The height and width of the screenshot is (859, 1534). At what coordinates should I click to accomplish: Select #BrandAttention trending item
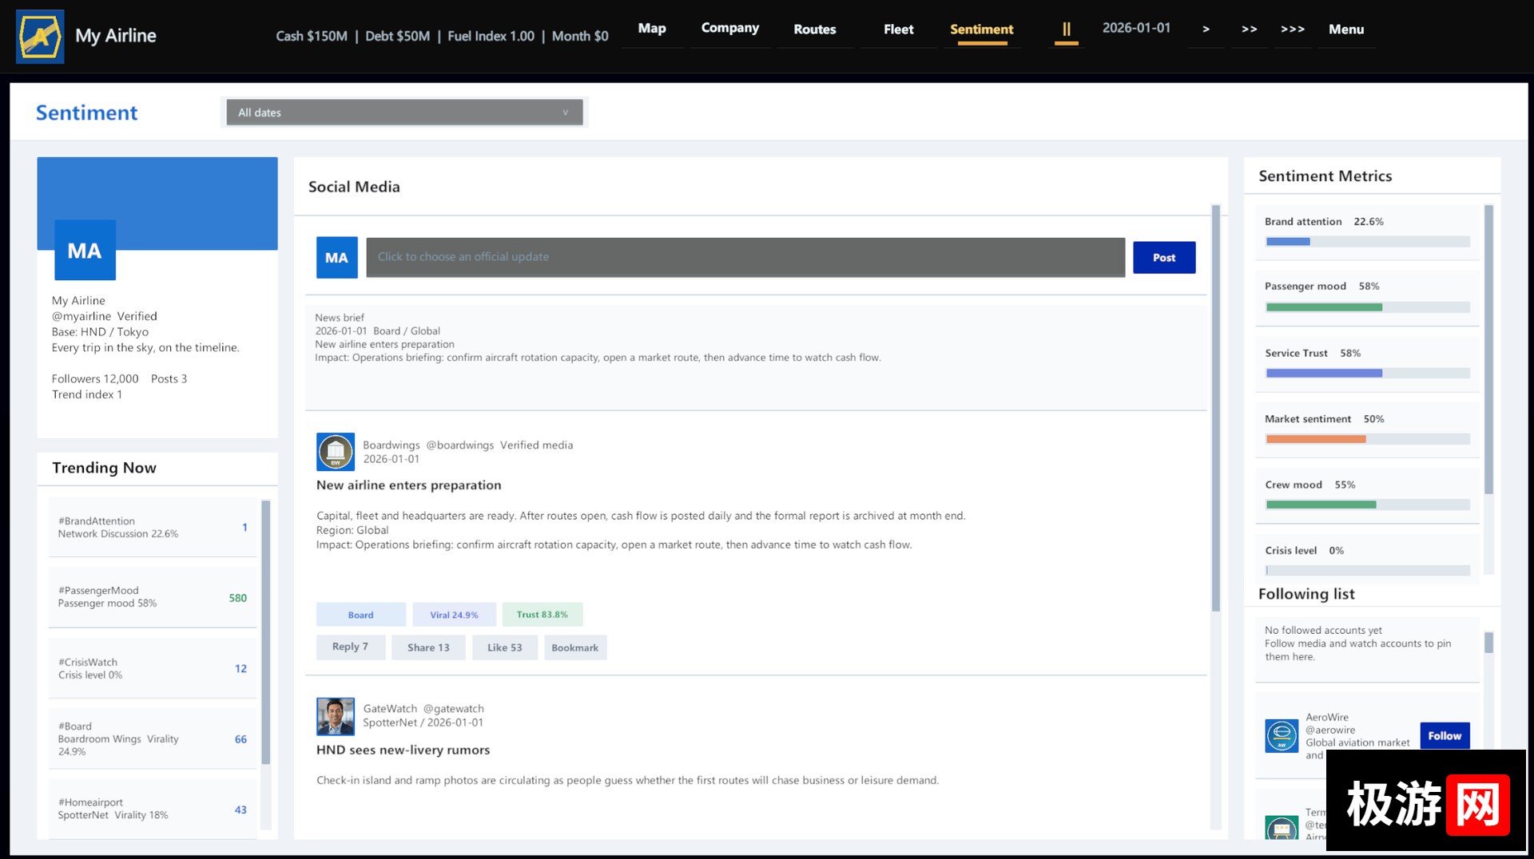(153, 528)
